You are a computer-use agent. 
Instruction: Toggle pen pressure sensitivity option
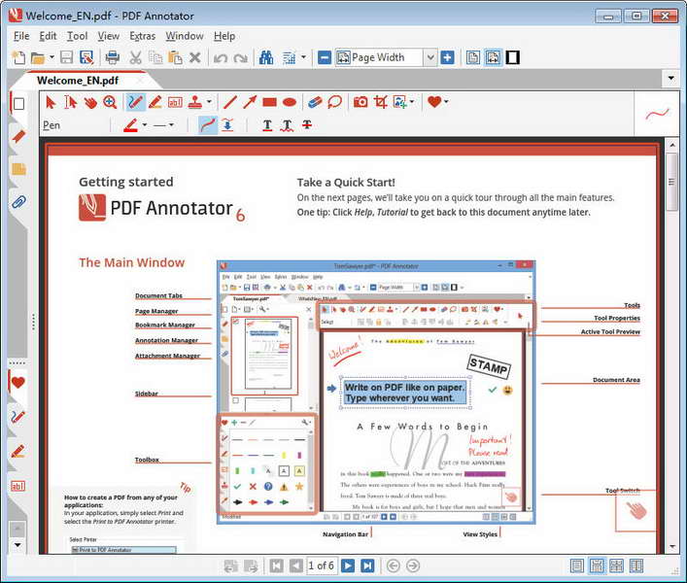[x=227, y=125]
